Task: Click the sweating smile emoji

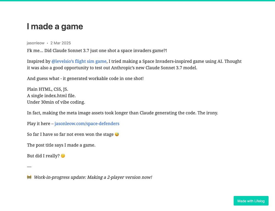Action: (117, 134)
